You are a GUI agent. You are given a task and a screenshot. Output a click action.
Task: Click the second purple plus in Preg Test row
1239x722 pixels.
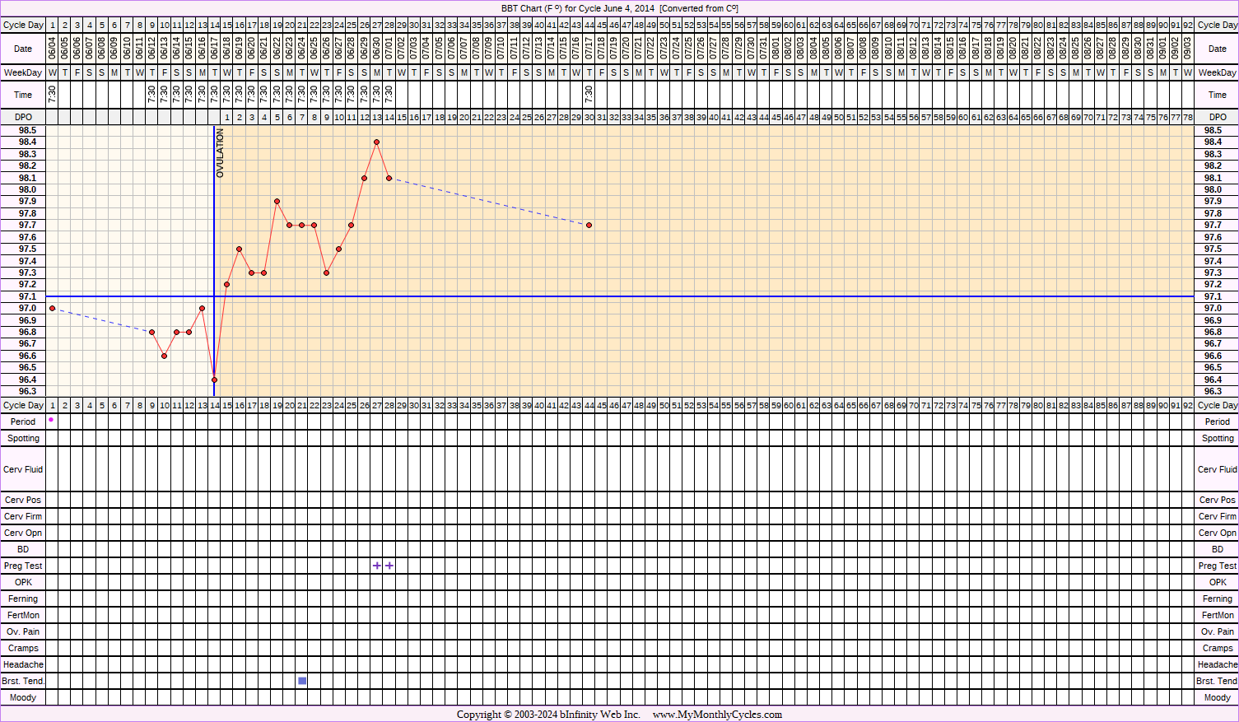click(389, 566)
